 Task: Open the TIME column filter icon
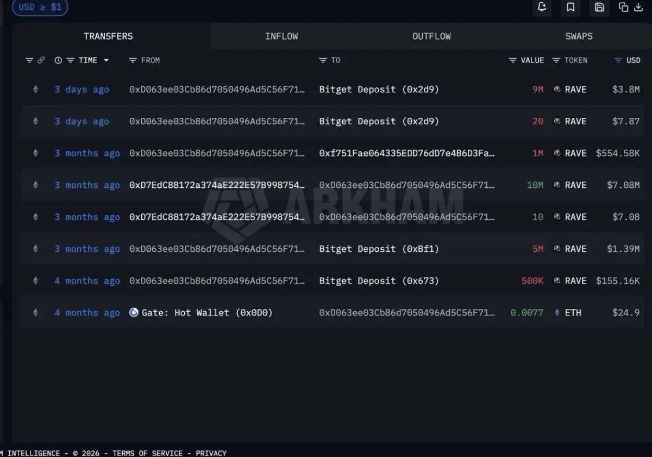(x=71, y=60)
